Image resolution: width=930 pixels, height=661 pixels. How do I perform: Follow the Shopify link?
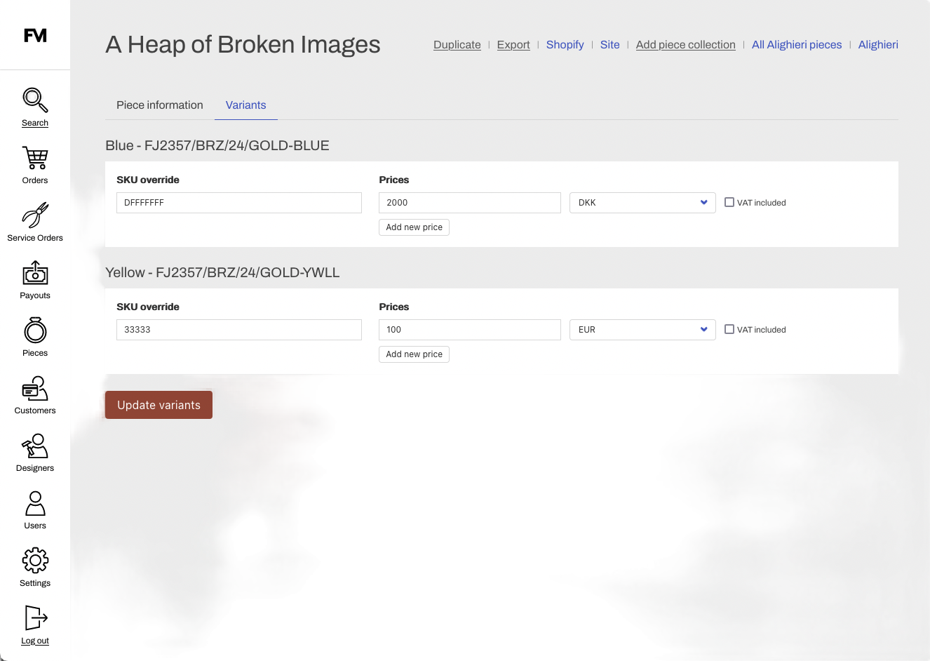pyautogui.click(x=565, y=45)
